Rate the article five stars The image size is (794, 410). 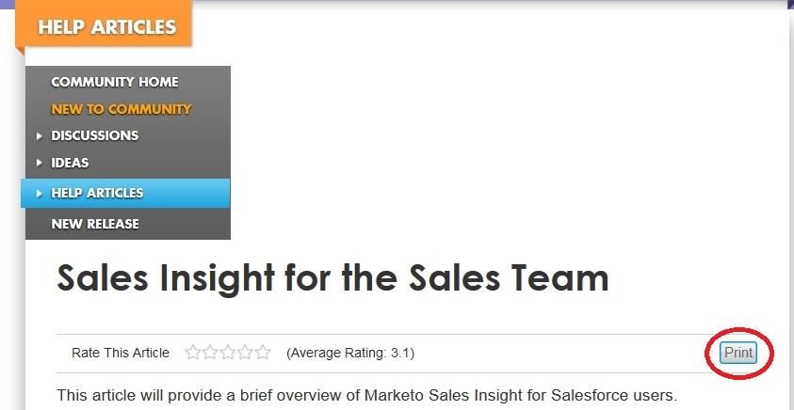tap(263, 353)
